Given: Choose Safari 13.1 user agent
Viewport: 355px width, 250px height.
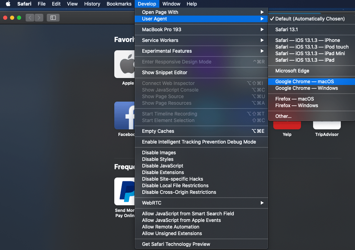Looking at the screenshot, I should pyautogui.click(x=311, y=29).
